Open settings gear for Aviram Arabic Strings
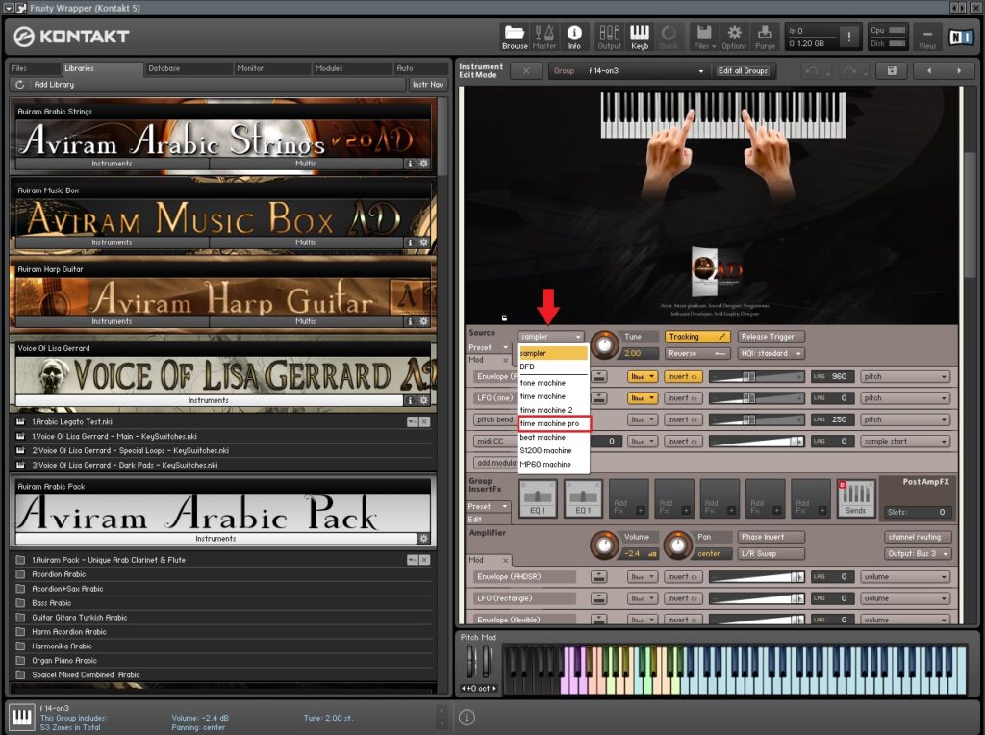Screen dimensions: 985x735 [x=424, y=164]
